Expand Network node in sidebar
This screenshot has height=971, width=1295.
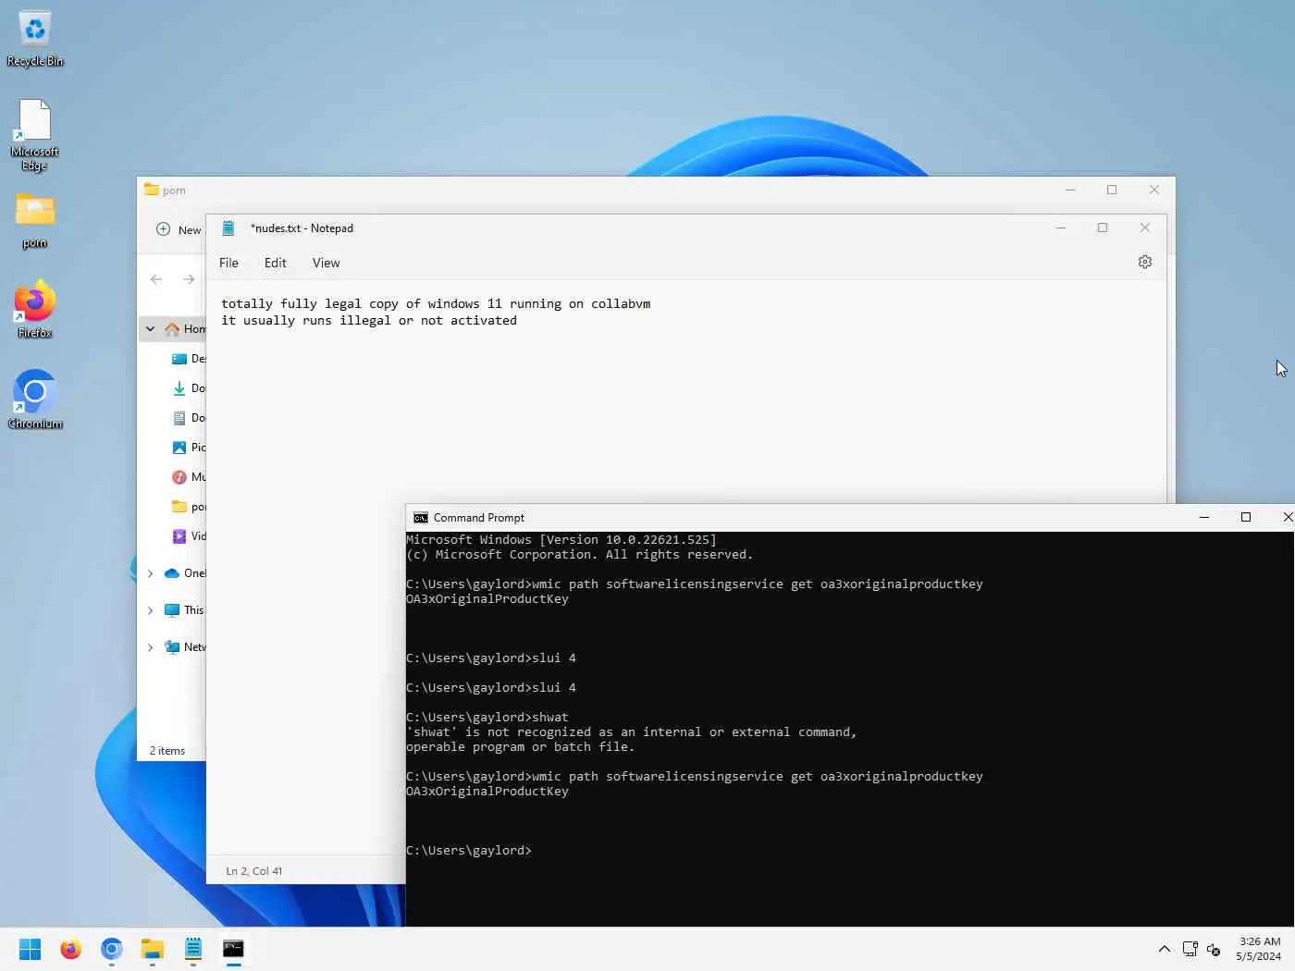pos(150,647)
